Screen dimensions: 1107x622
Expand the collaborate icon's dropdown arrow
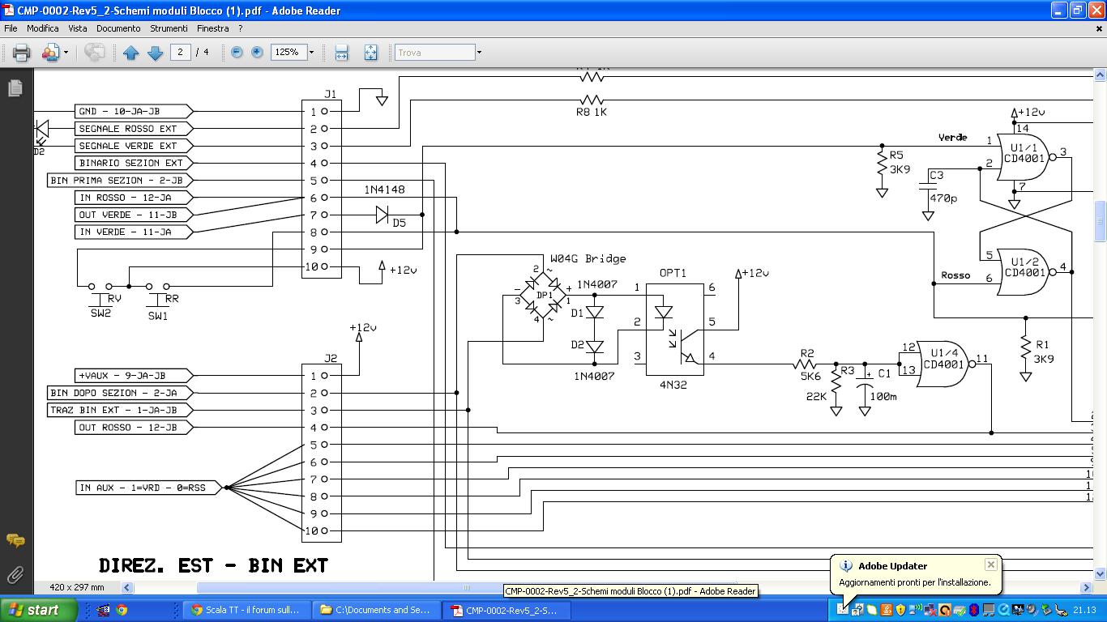[x=66, y=53]
